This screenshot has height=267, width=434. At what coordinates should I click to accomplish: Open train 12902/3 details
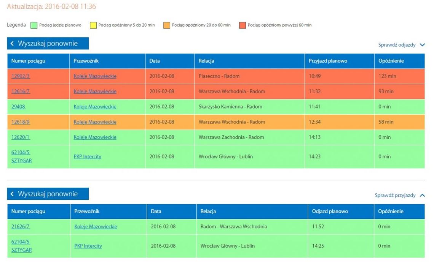click(x=21, y=76)
